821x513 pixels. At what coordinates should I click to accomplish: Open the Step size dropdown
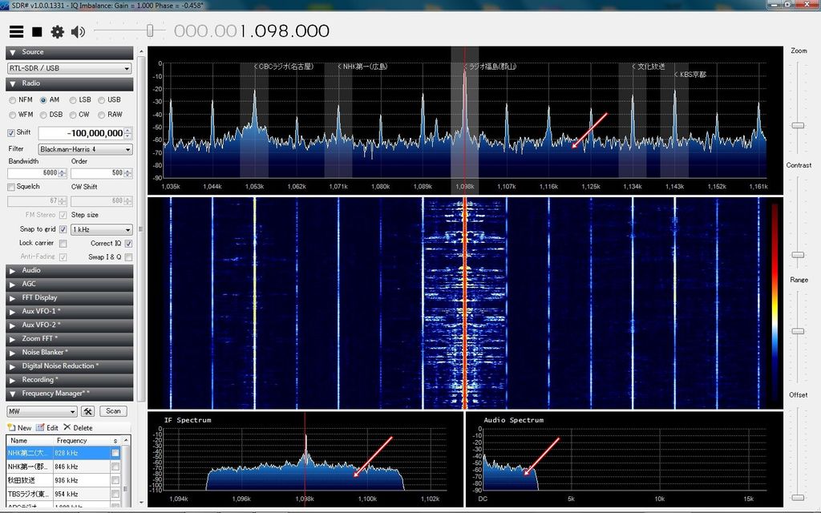101,229
